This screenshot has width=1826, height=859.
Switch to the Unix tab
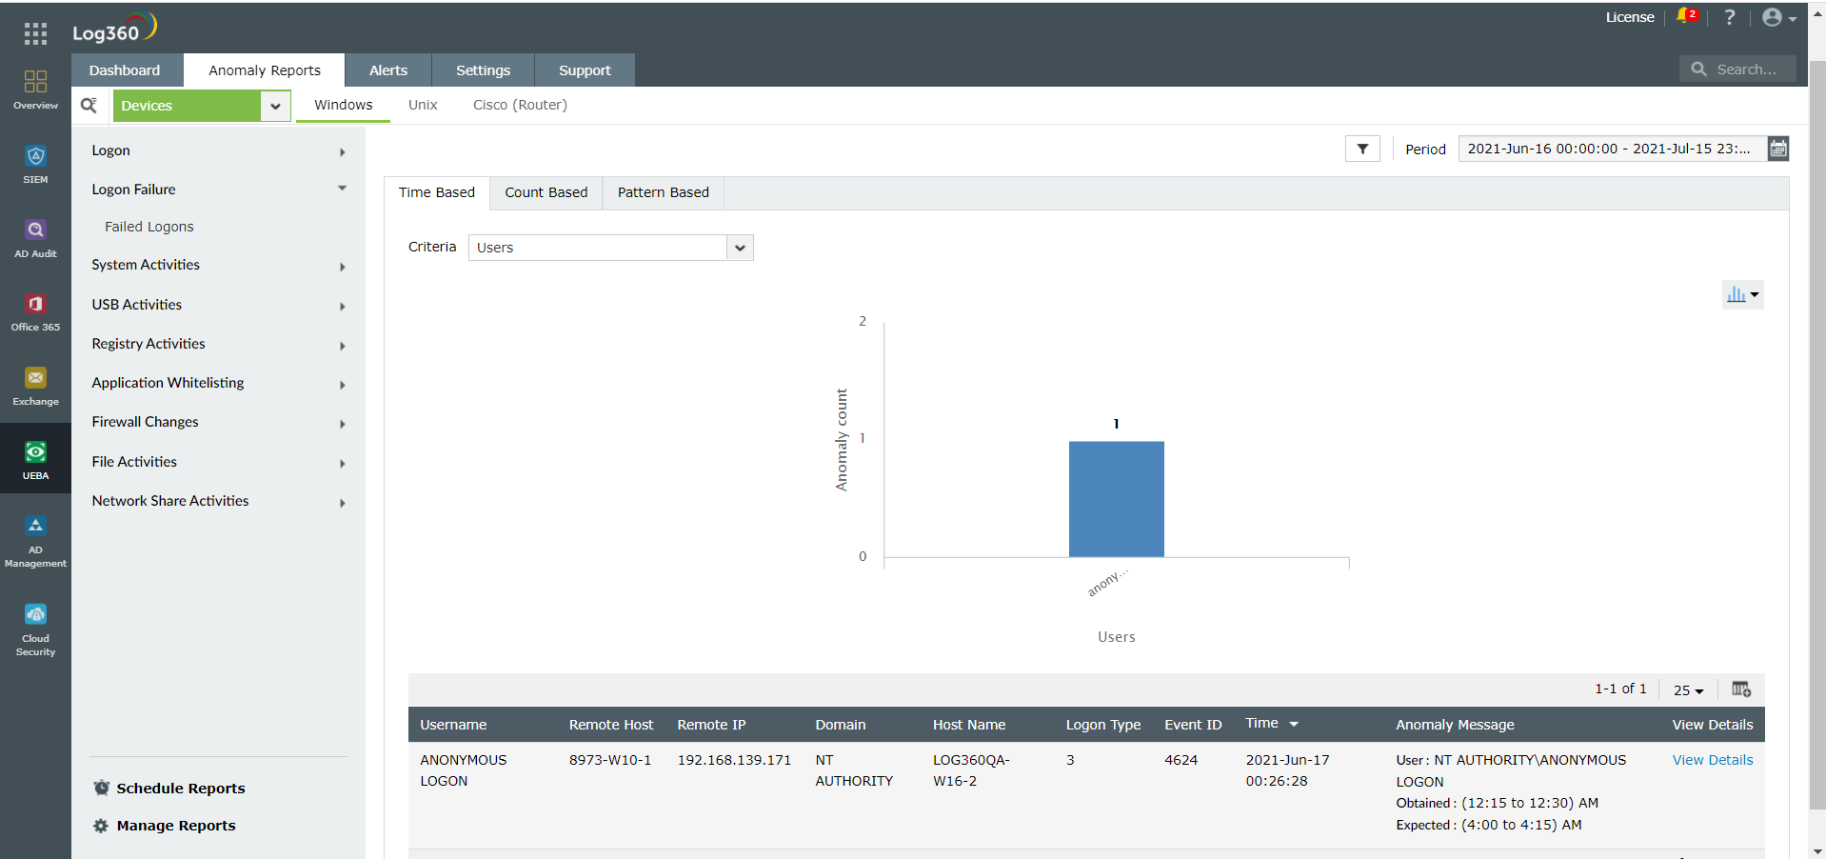(423, 105)
